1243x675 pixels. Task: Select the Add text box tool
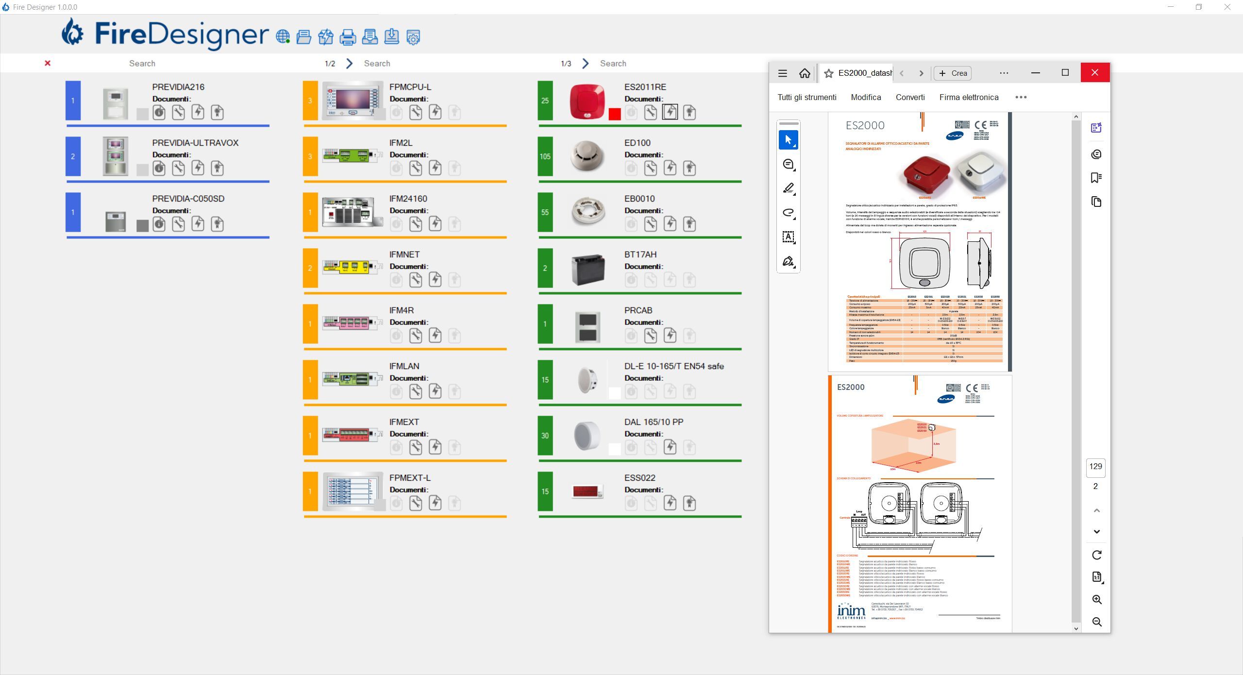coord(789,237)
